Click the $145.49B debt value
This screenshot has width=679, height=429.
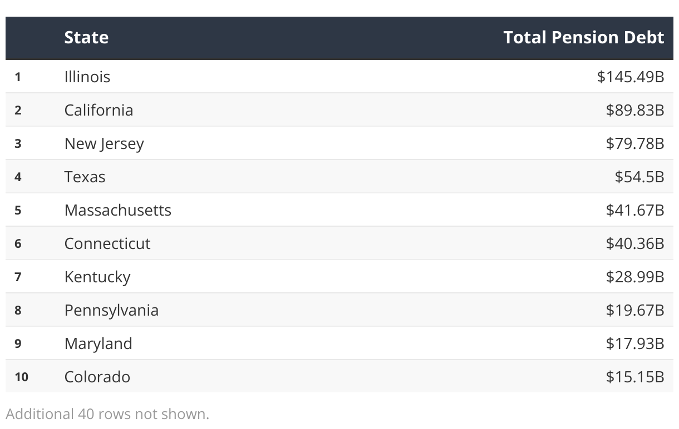click(x=630, y=77)
